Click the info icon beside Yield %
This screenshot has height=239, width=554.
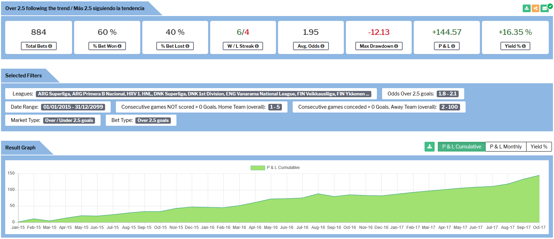[x=524, y=46]
